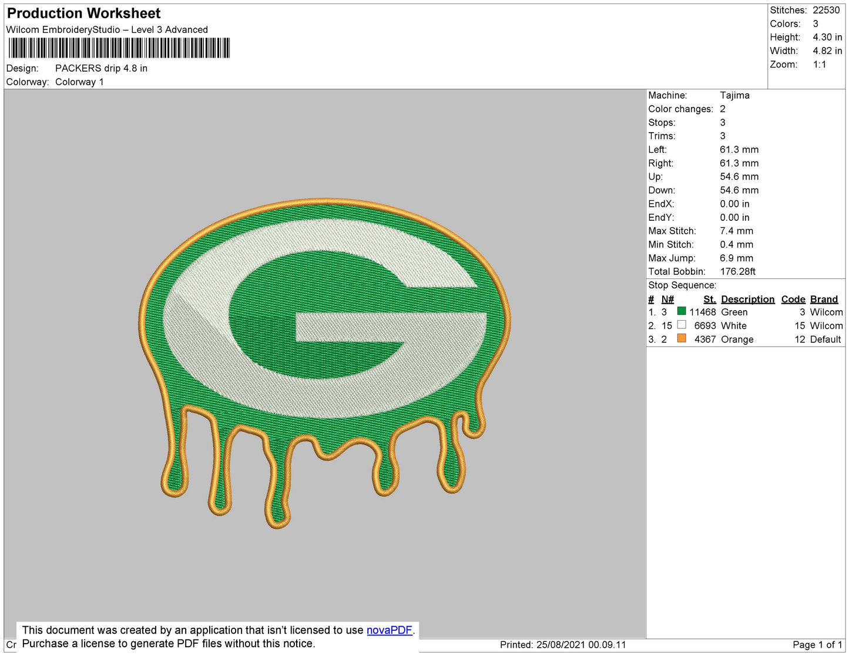Click the 'Production Worksheet' title
This screenshot has height=656, width=849.
click(x=83, y=14)
